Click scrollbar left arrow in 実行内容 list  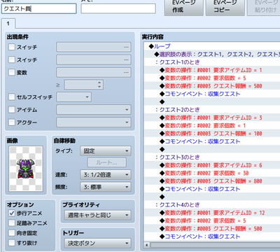coord(146,245)
